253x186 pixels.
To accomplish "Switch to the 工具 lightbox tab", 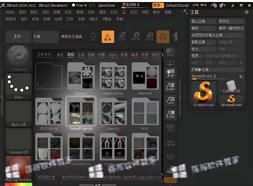I will [x=81, y=55].
